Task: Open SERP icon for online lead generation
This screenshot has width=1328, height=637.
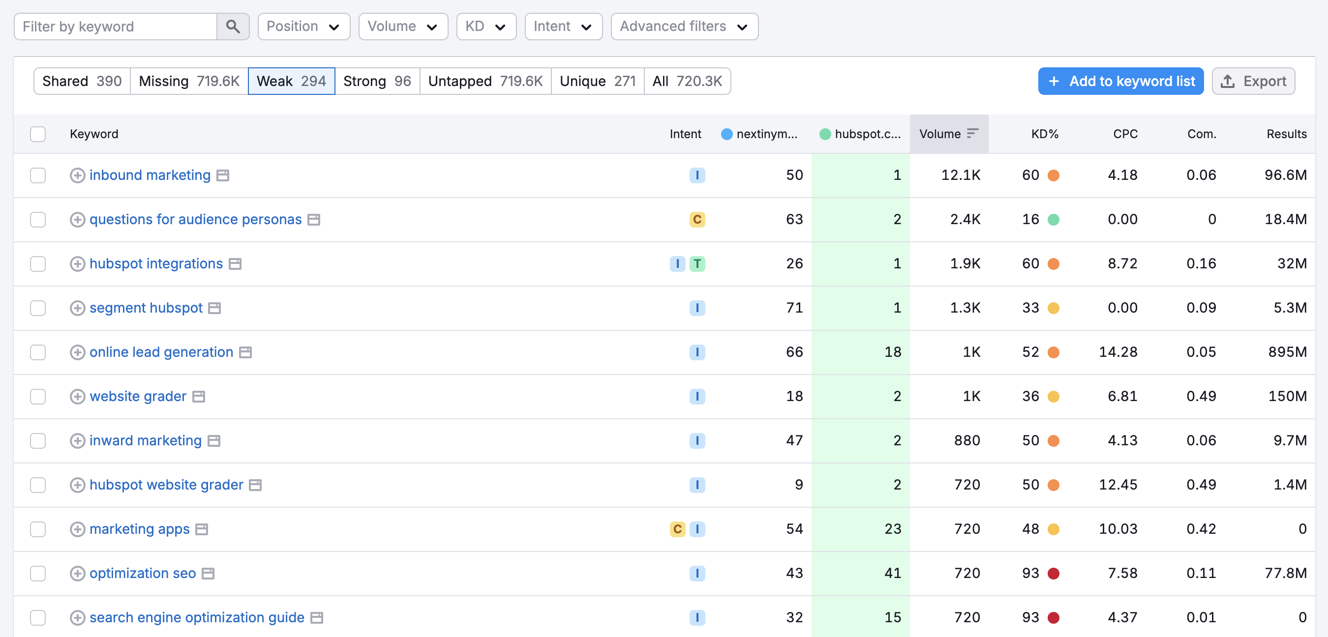Action: [x=245, y=352]
